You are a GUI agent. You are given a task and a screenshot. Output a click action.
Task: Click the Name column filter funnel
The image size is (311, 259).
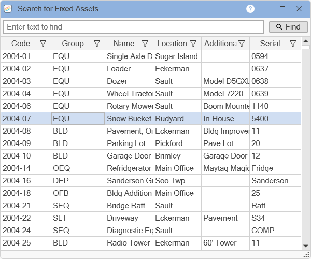pyautogui.click(x=145, y=44)
